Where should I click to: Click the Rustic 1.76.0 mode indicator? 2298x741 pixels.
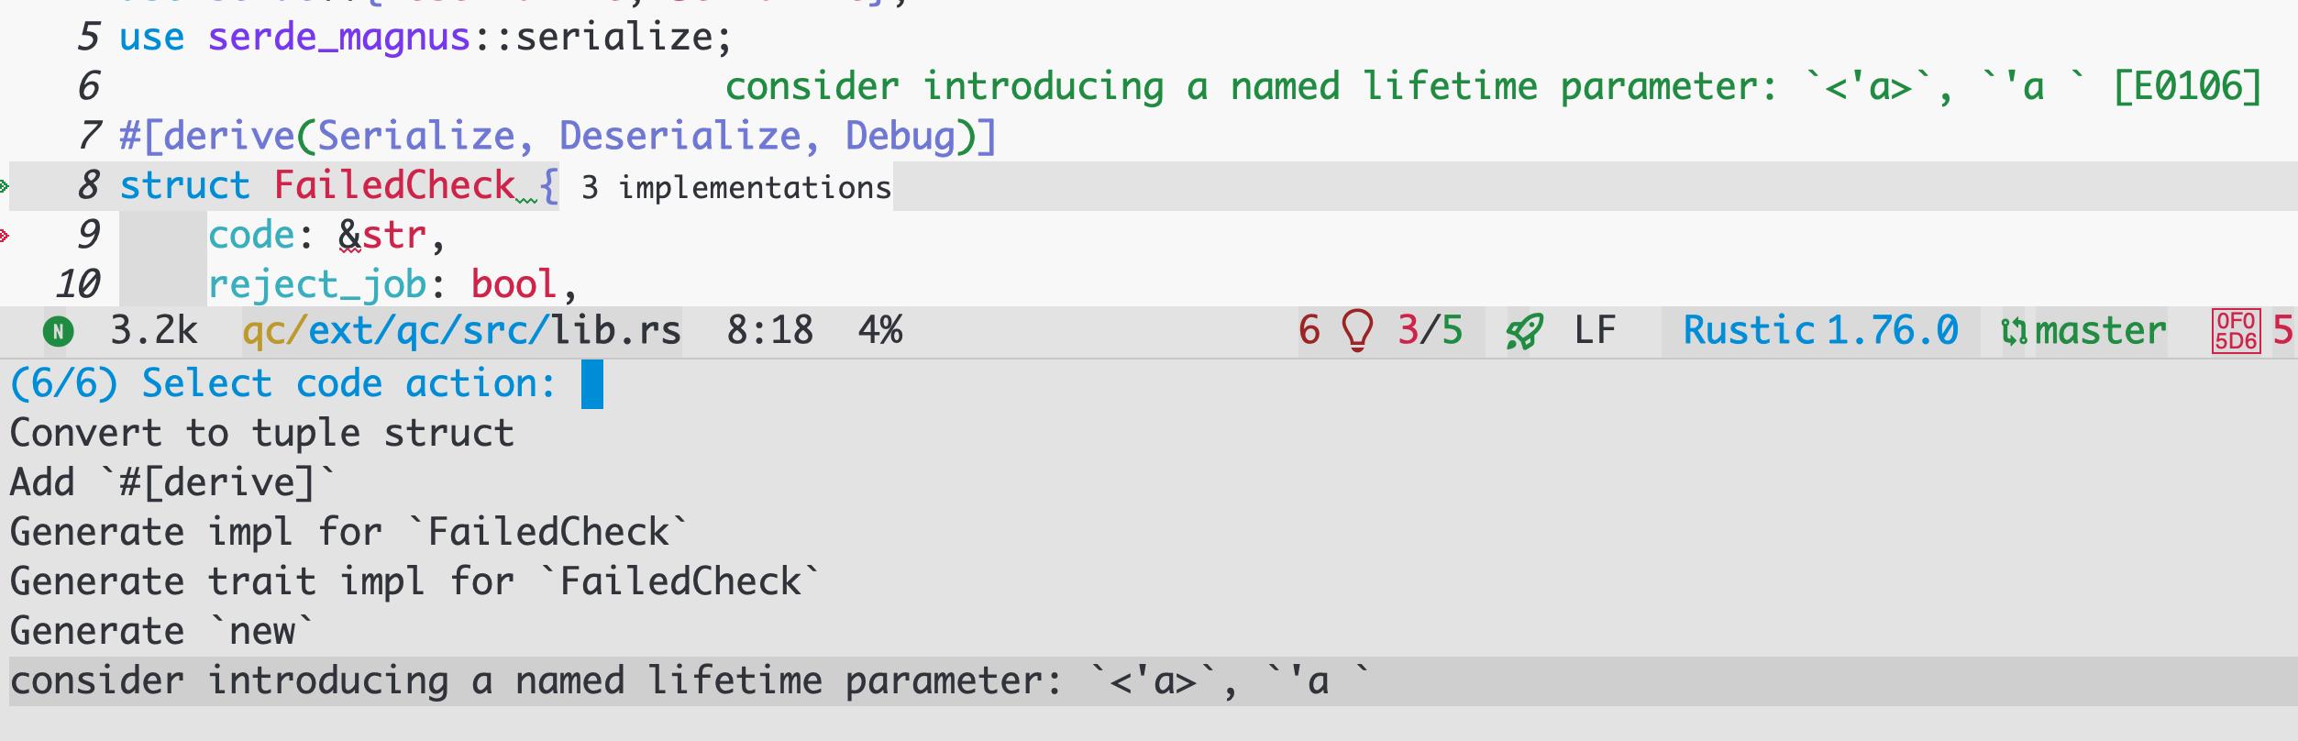1820,330
